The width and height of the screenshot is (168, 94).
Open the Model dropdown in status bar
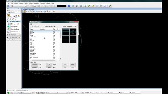click(25, 93)
